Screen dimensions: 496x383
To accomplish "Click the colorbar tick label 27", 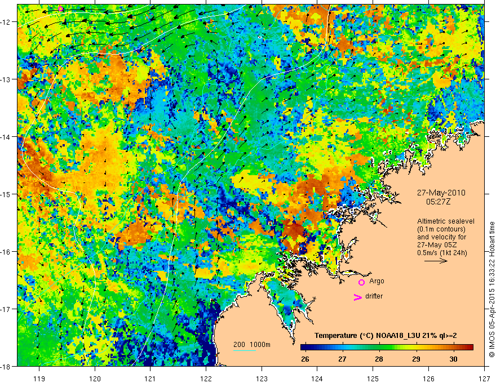I will [342, 359].
